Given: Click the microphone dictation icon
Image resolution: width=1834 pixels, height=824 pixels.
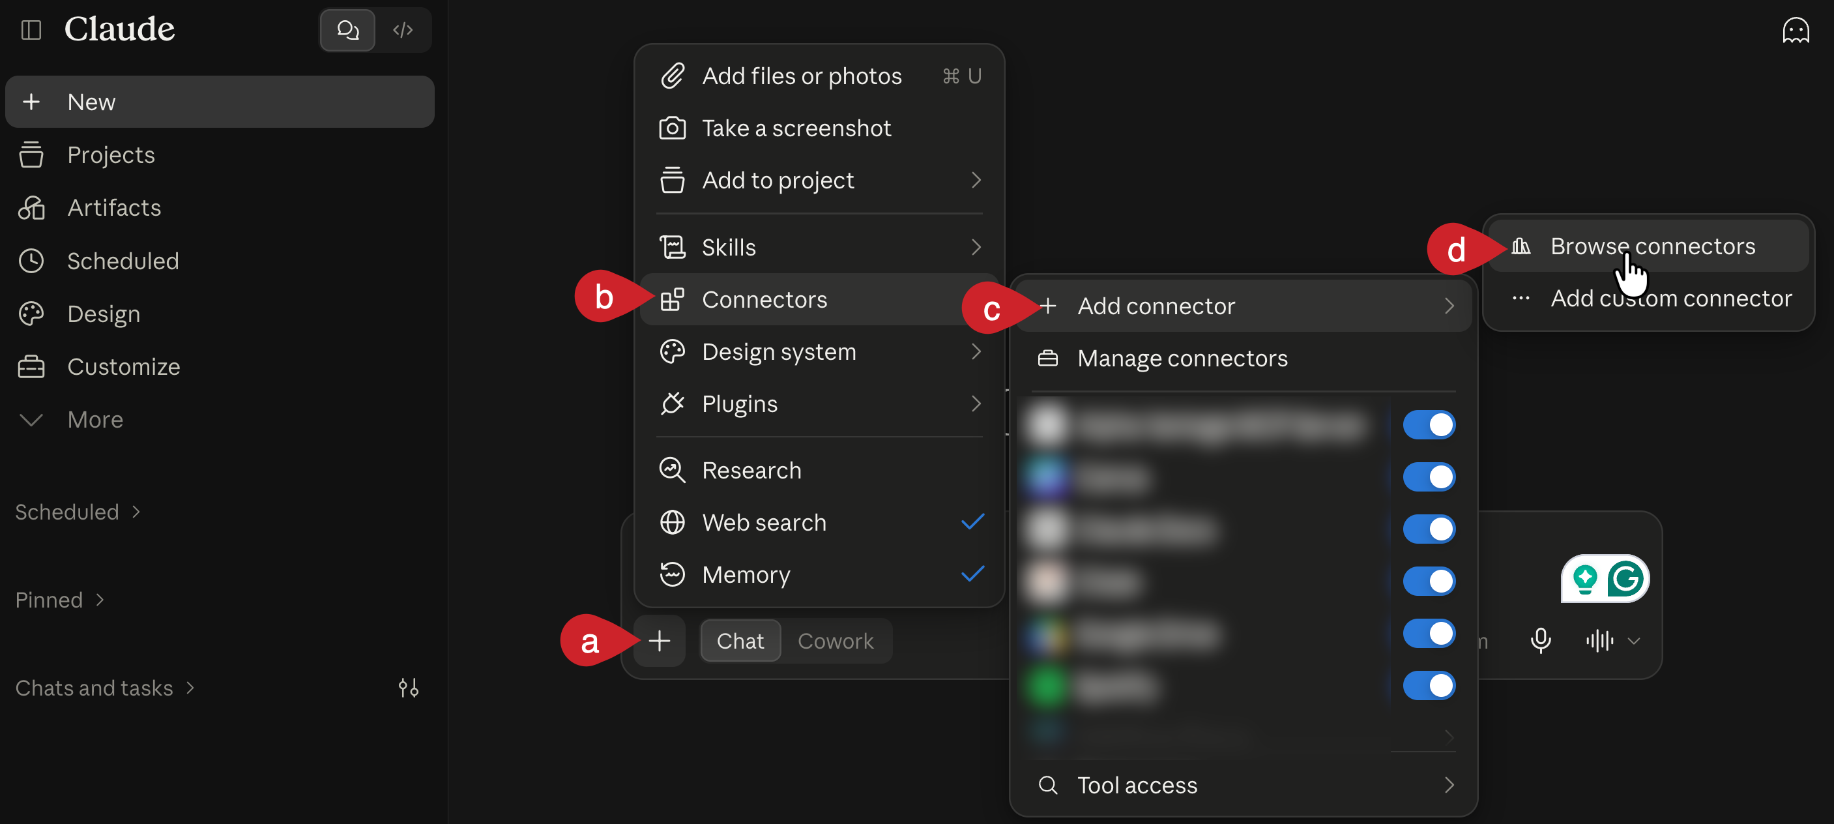Looking at the screenshot, I should [x=1541, y=641].
